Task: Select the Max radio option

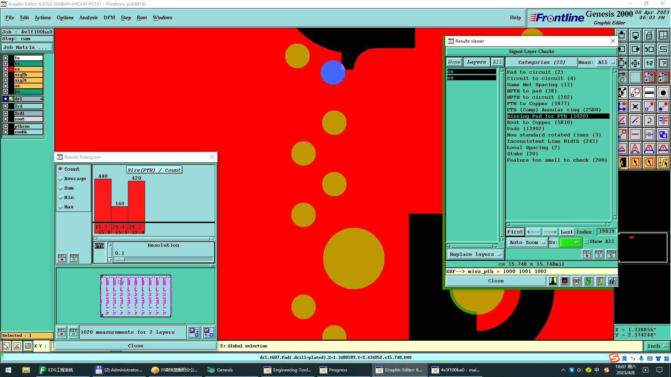Action: [60, 207]
